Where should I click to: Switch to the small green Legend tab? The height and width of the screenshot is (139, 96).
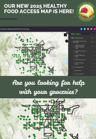pyautogui.click(x=91, y=34)
